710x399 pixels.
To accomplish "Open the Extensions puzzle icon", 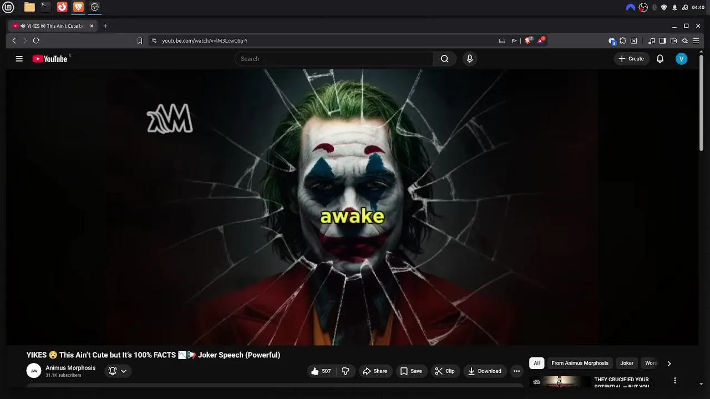I will point(623,40).
